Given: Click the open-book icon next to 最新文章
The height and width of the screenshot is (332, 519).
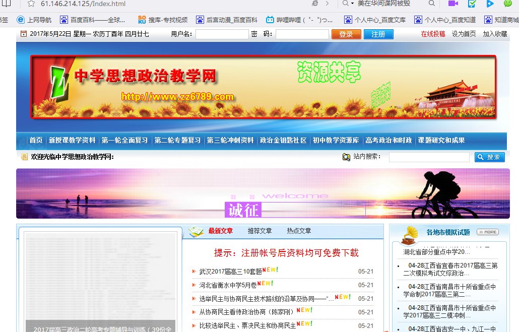Looking at the screenshot, I should coord(197,231).
